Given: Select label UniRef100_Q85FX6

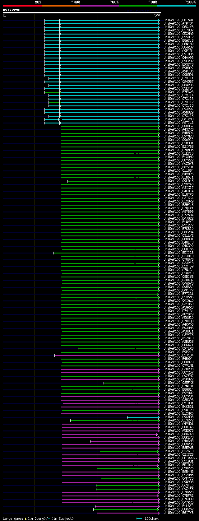Looking at the screenshot, I should (x=178, y=383).
